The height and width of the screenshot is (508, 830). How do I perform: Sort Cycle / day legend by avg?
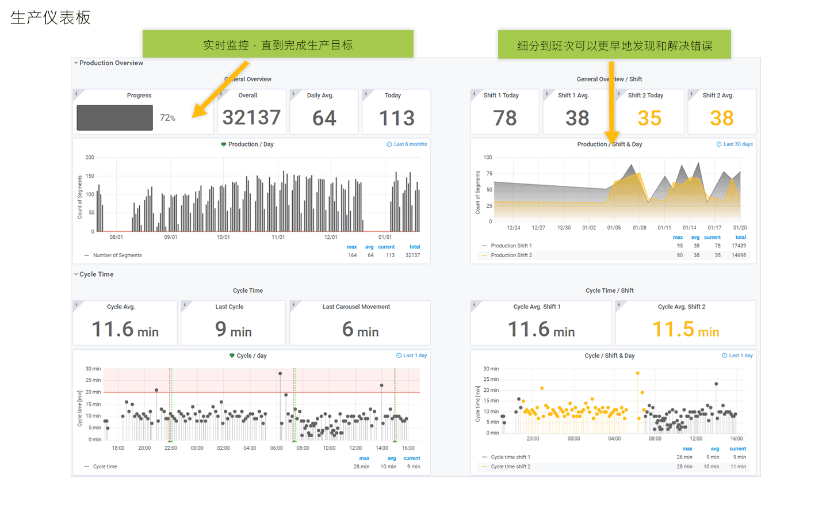coord(392,459)
